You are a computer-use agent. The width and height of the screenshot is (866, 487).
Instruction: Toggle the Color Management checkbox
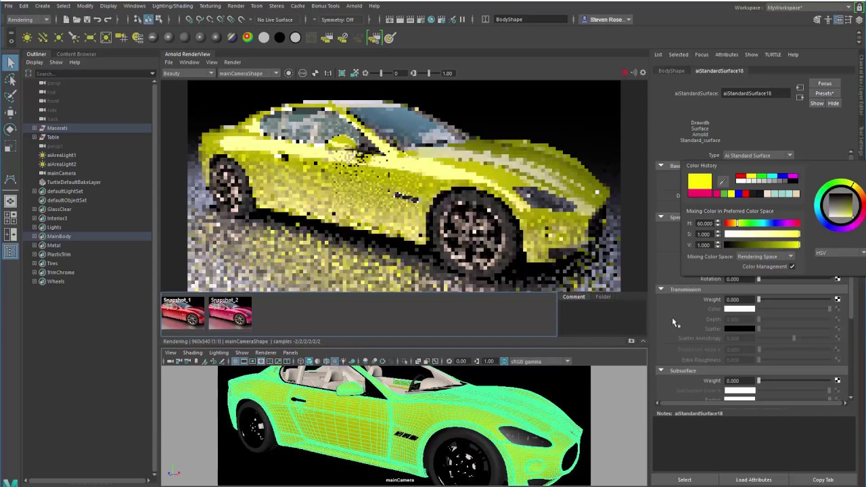792,266
